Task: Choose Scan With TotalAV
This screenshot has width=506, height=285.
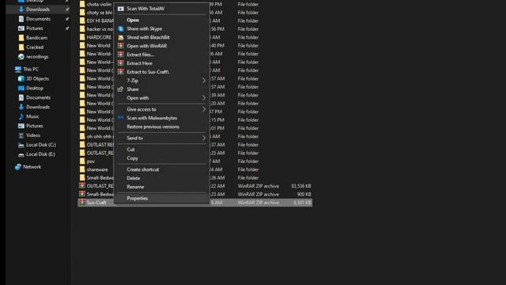Action: pyautogui.click(x=161, y=9)
